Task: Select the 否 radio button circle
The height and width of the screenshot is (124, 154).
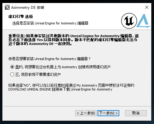Action: (x=12, y=75)
